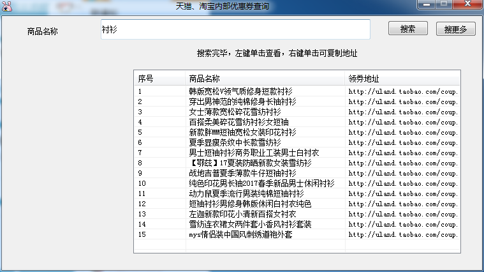Focus the 商品名称 search input field
Screen dimensions: 484x272
[235, 29]
